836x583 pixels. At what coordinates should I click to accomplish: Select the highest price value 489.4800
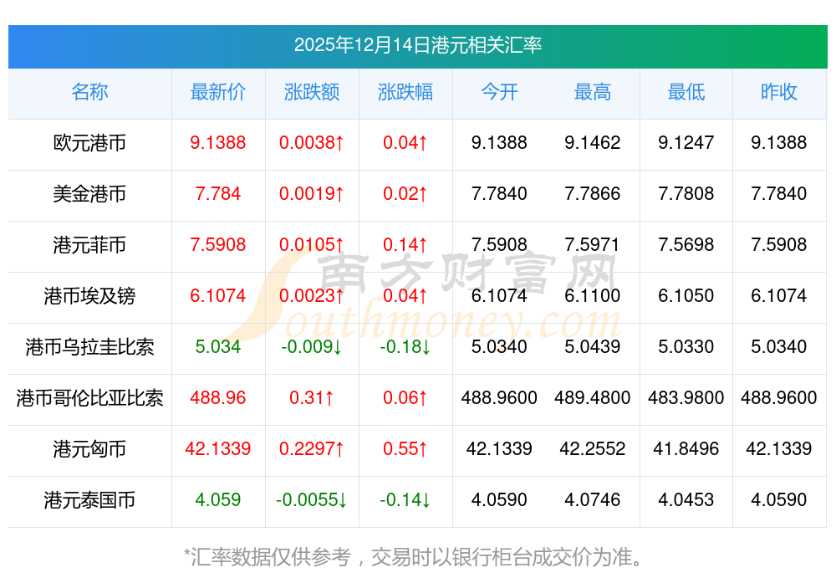tap(593, 398)
